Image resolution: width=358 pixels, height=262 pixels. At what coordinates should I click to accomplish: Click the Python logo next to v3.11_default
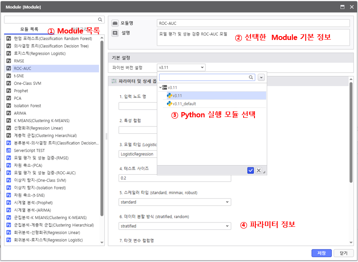click(169, 104)
